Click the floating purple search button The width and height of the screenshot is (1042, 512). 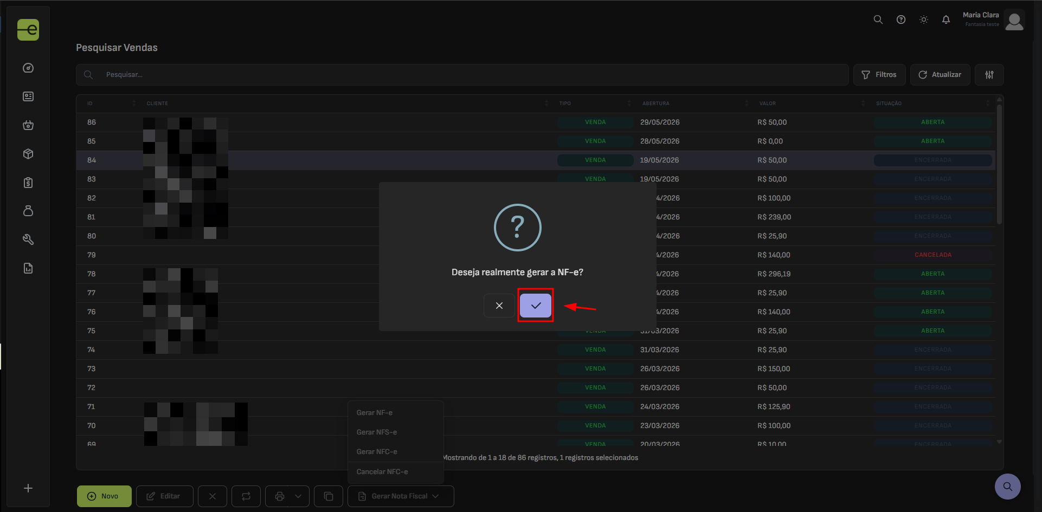tap(1007, 487)
